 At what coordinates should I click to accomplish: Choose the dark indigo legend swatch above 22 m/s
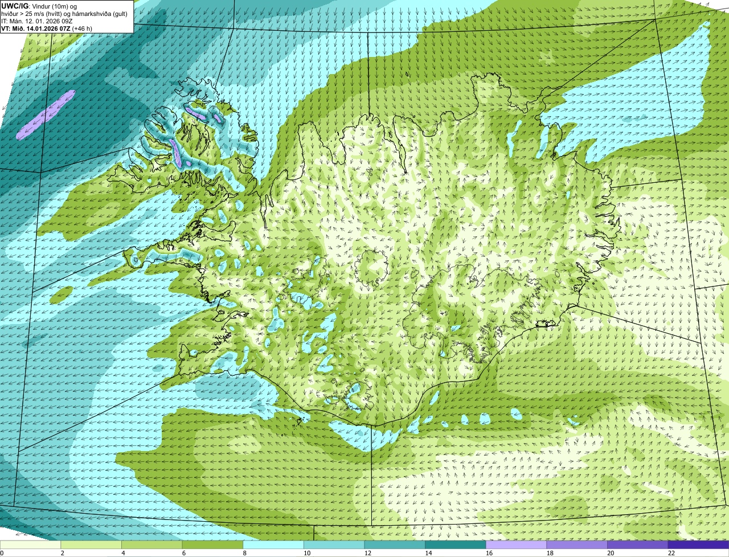698,544
